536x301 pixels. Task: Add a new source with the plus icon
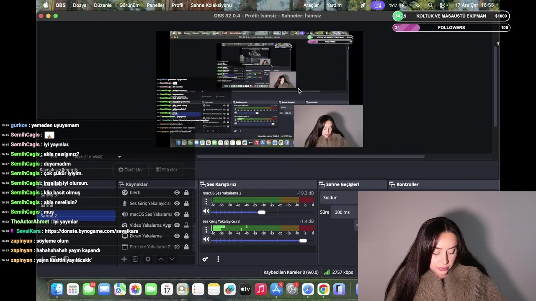pos(124,259)
